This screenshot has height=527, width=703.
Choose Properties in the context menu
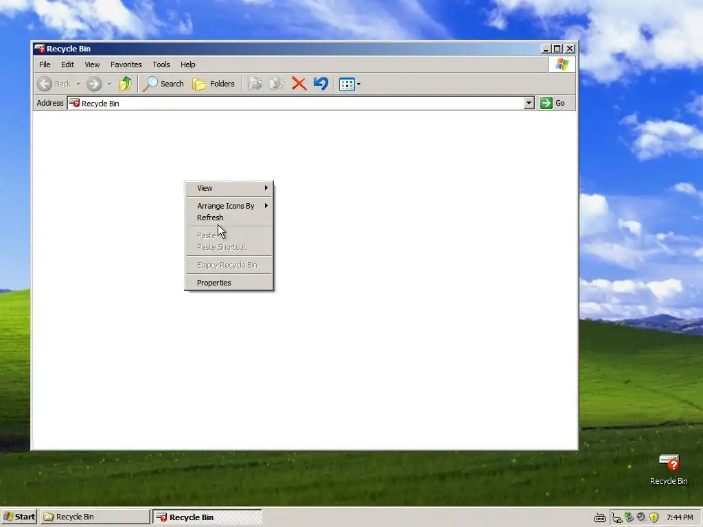(229, 283)
